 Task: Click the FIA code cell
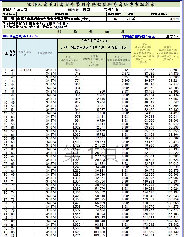coord(115,19)
